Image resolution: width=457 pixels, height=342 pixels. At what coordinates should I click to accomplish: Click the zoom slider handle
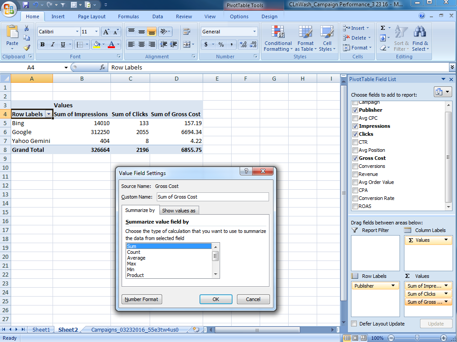tap(417, 338)
